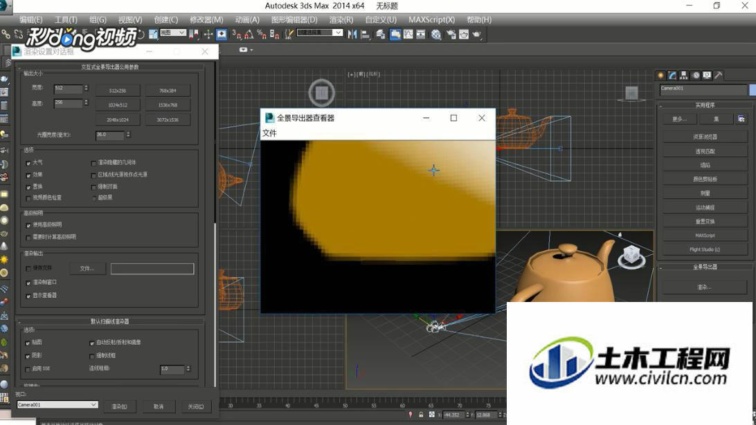Viewport: 756px width, 425px height.
Task: Switch to the Modify panel tab icon
Action: pos(672,75)
